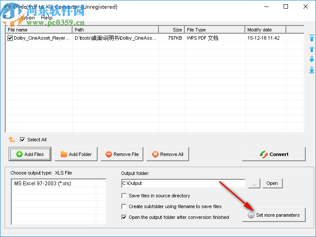This screenshot has width=316, height=237.
Task: Open the File menu
Action: (x=7, y=18)
